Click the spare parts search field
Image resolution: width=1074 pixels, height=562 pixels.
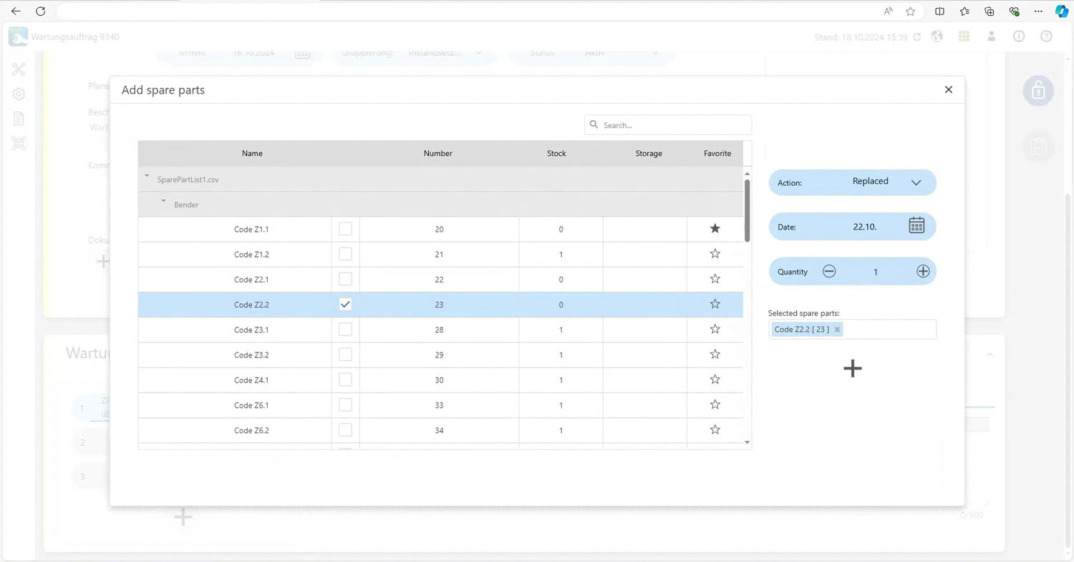coord(673,125)
